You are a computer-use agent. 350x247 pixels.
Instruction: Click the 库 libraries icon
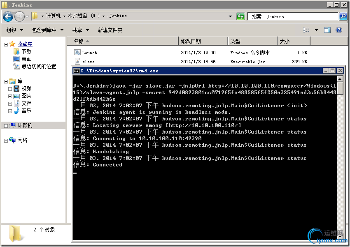[12, 81]
